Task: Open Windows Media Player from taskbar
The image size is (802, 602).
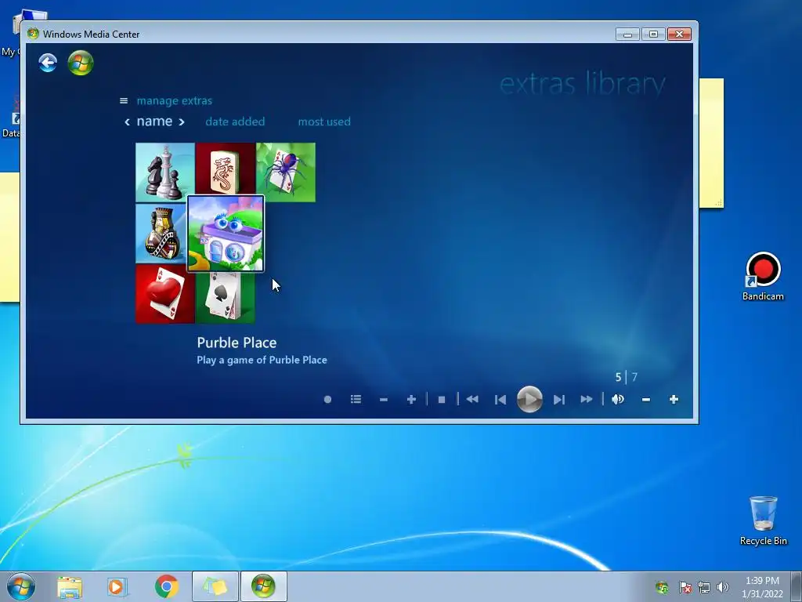Action: point(117,587)
